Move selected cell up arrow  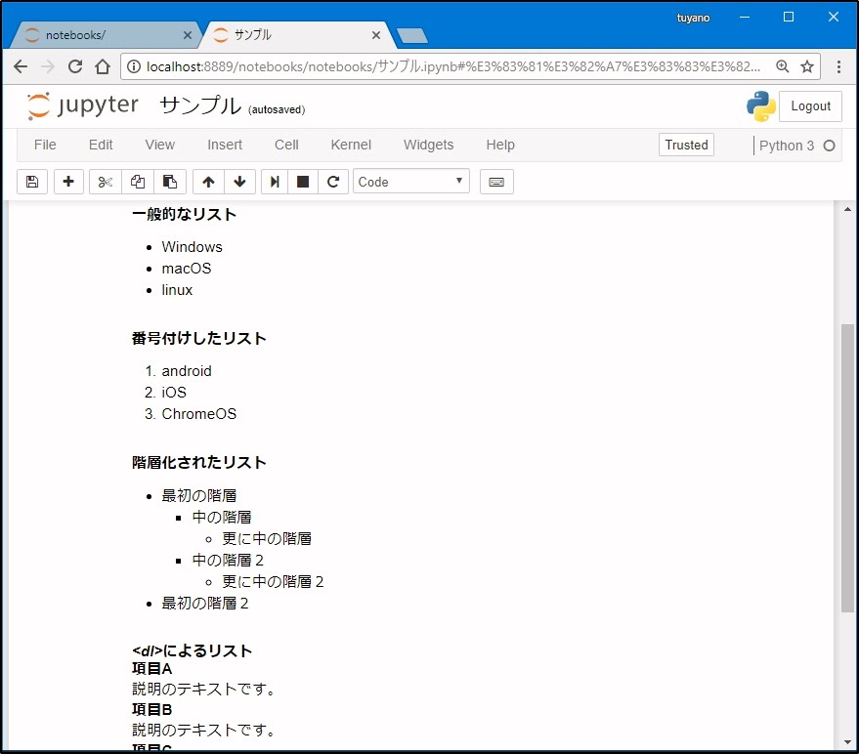point(208,182)
